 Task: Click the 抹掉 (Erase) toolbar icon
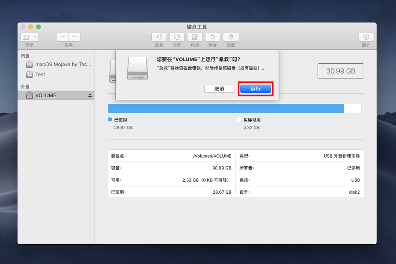pos(194,37)
